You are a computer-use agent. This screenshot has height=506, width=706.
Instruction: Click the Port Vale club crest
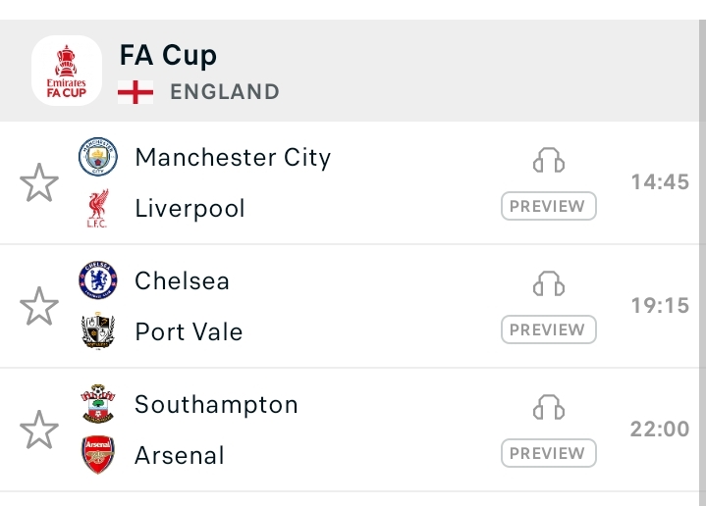[x=97, y=332]
